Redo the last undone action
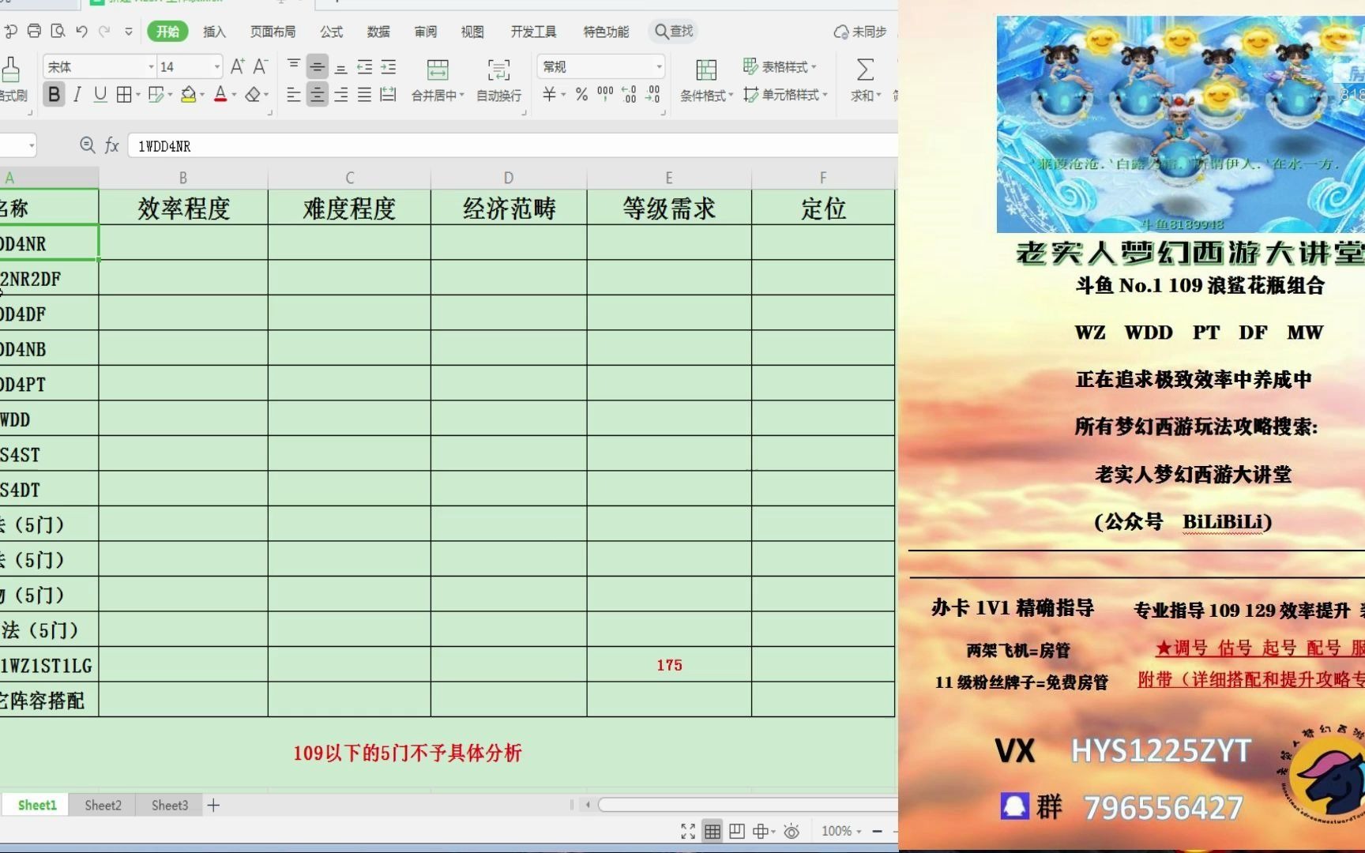The image size is (1365, 853). pos(104,32)
